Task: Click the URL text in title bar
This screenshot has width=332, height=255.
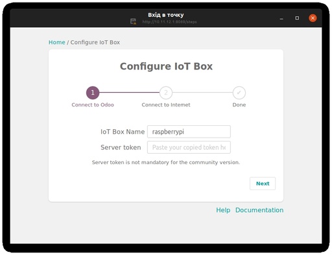Action: click(169, 22)
